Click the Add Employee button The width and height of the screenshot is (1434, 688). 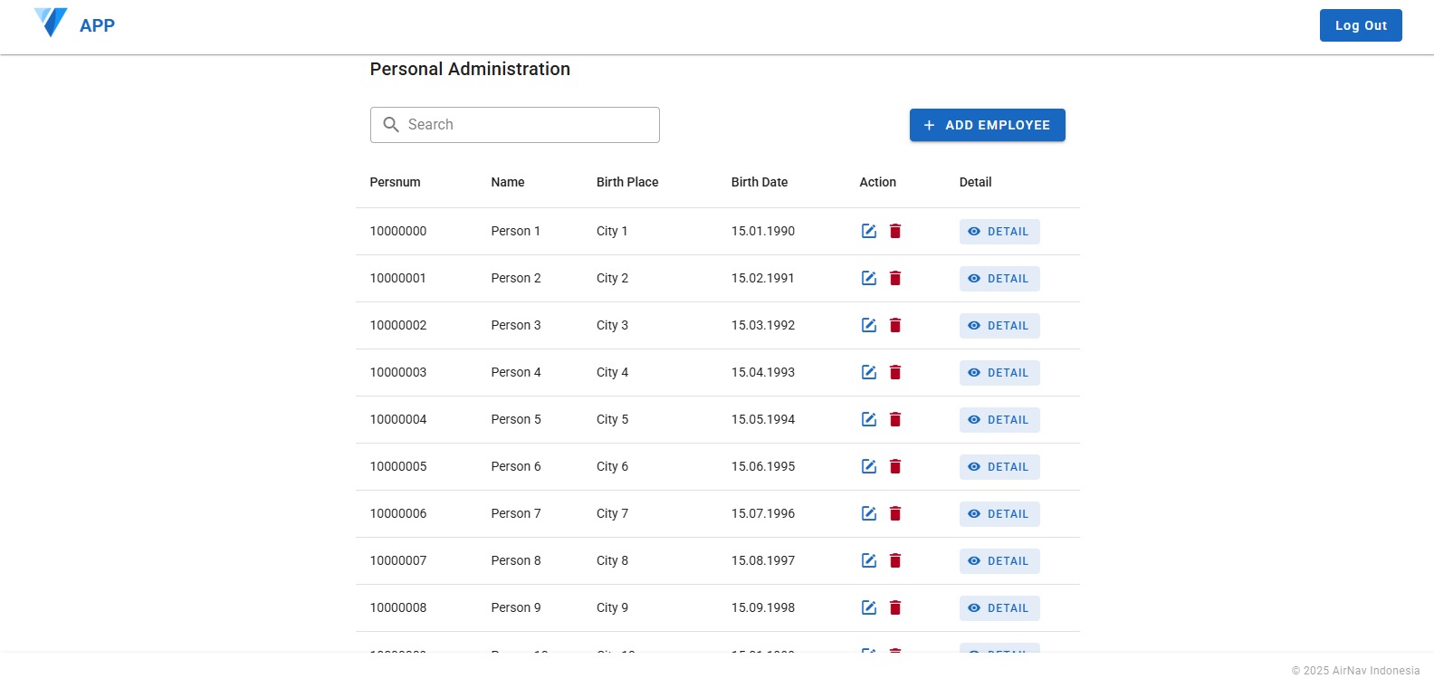(x=987, y=125)
